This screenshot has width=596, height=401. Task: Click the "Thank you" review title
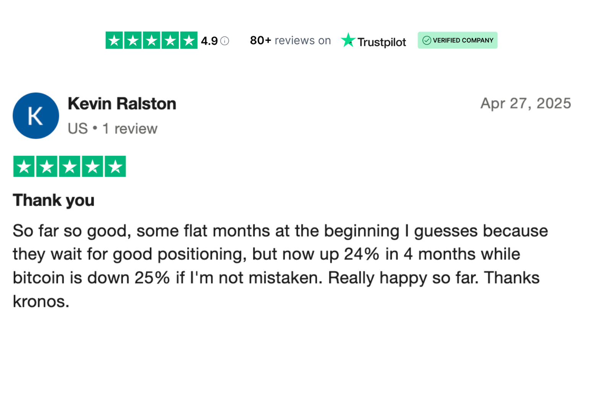tap(53, 200)
